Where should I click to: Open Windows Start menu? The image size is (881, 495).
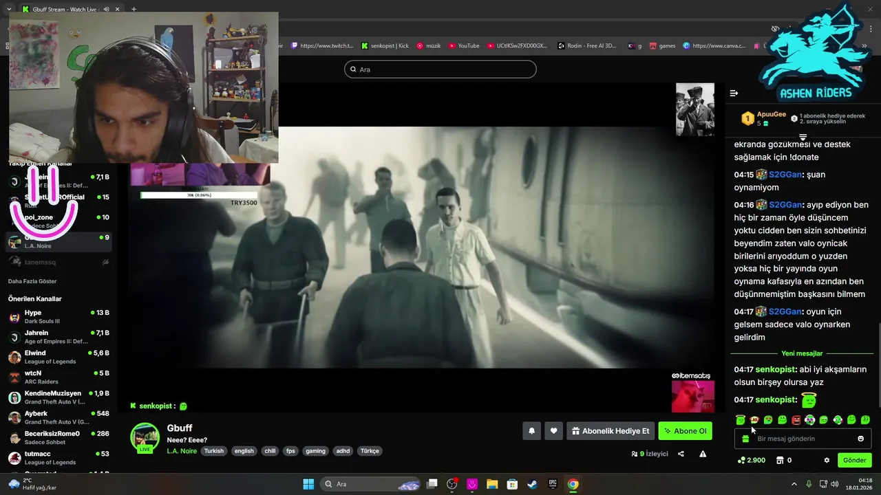click(x=308, y=484)
